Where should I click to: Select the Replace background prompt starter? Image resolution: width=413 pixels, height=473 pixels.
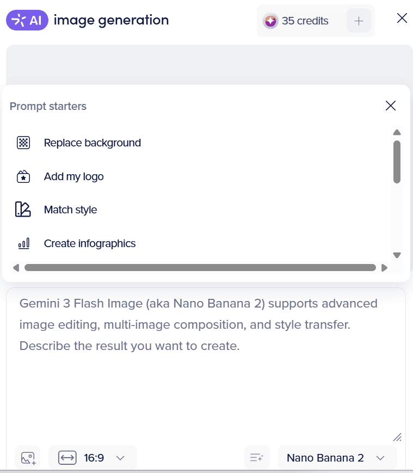point(92,143)
